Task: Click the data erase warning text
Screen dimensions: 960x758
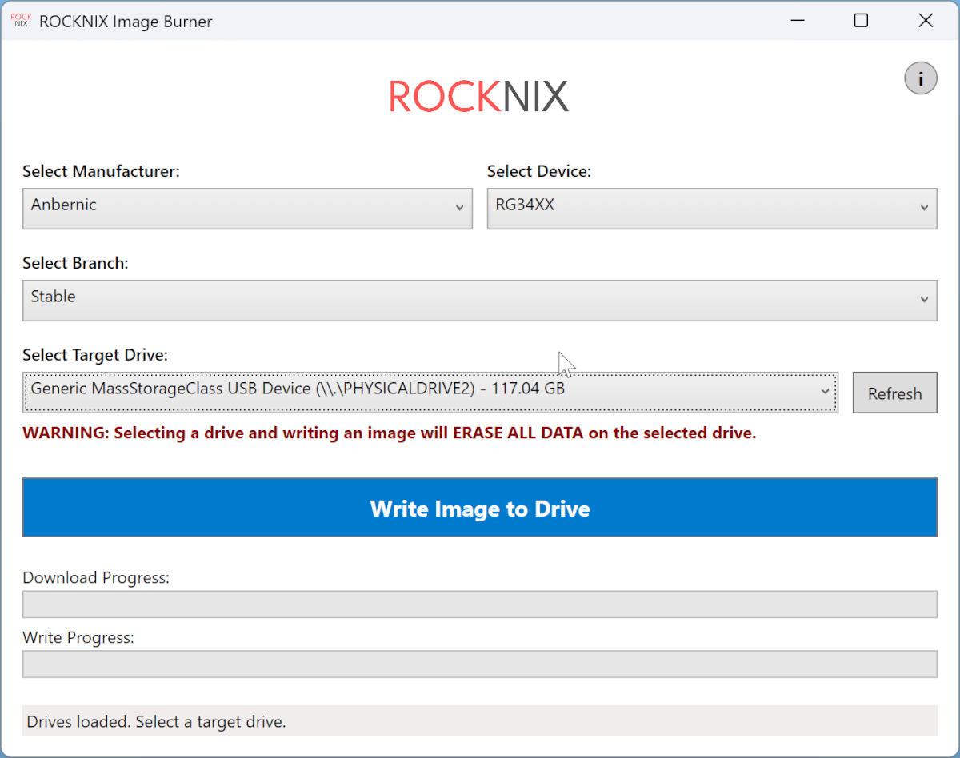Action: (389, 433)
